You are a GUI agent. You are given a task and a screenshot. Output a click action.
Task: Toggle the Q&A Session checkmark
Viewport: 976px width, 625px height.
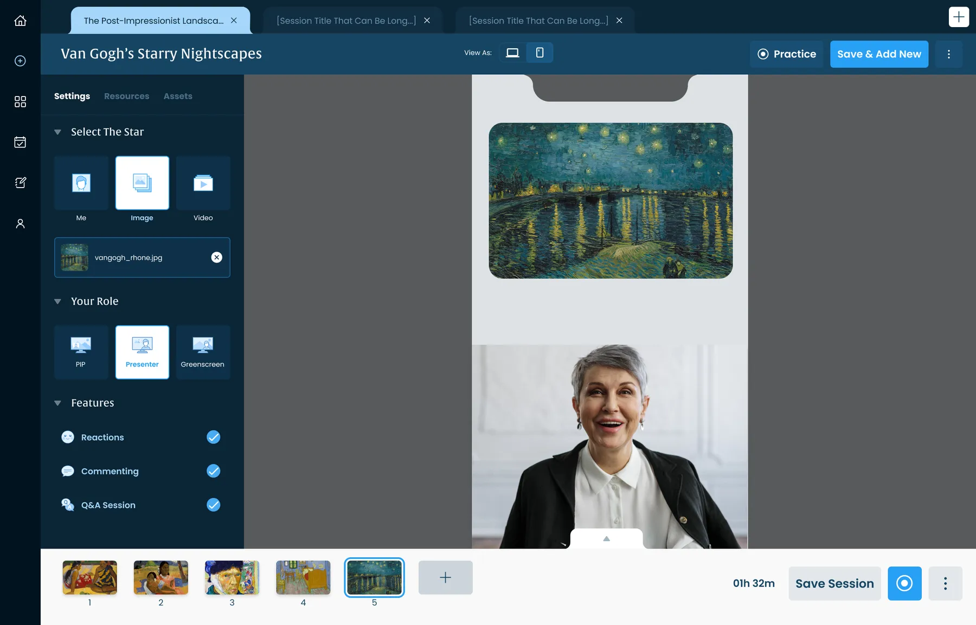[x=214, y=505]
